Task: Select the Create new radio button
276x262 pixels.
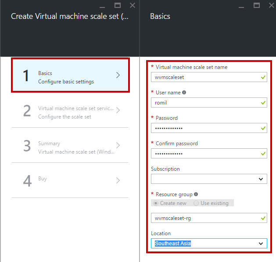Action: pos(156,203)
